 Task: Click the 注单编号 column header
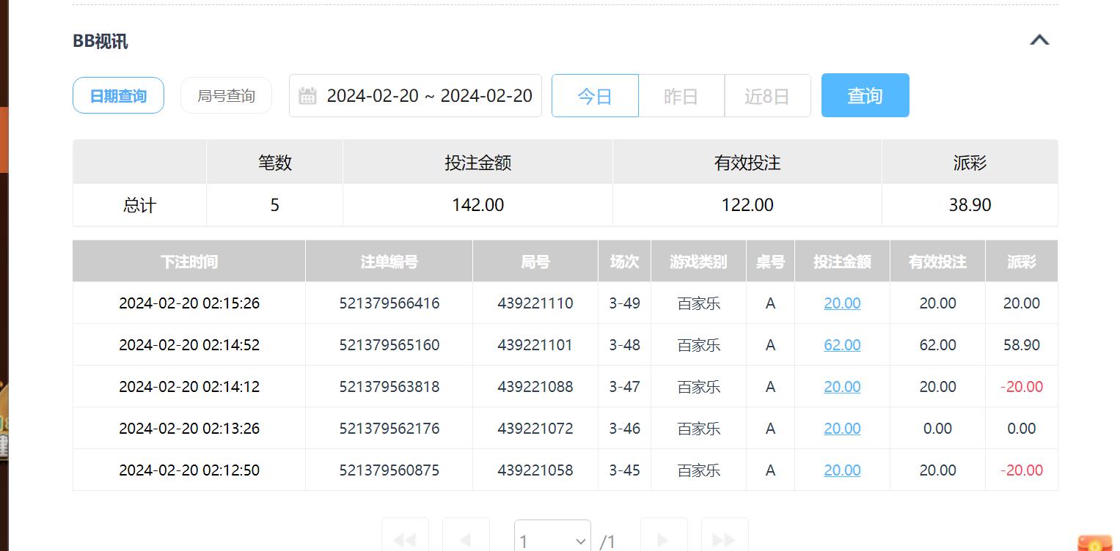point(389,261)
